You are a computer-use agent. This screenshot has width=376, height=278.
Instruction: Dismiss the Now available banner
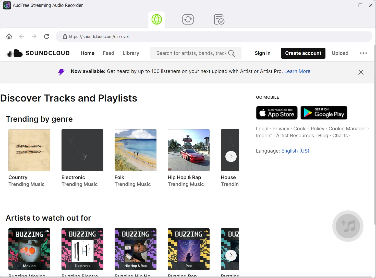coord(361,72)
